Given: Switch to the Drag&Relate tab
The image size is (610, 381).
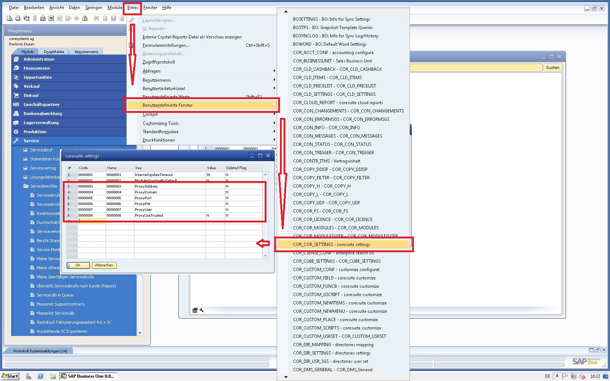Looking at the screenshot, I should point(54,52).
